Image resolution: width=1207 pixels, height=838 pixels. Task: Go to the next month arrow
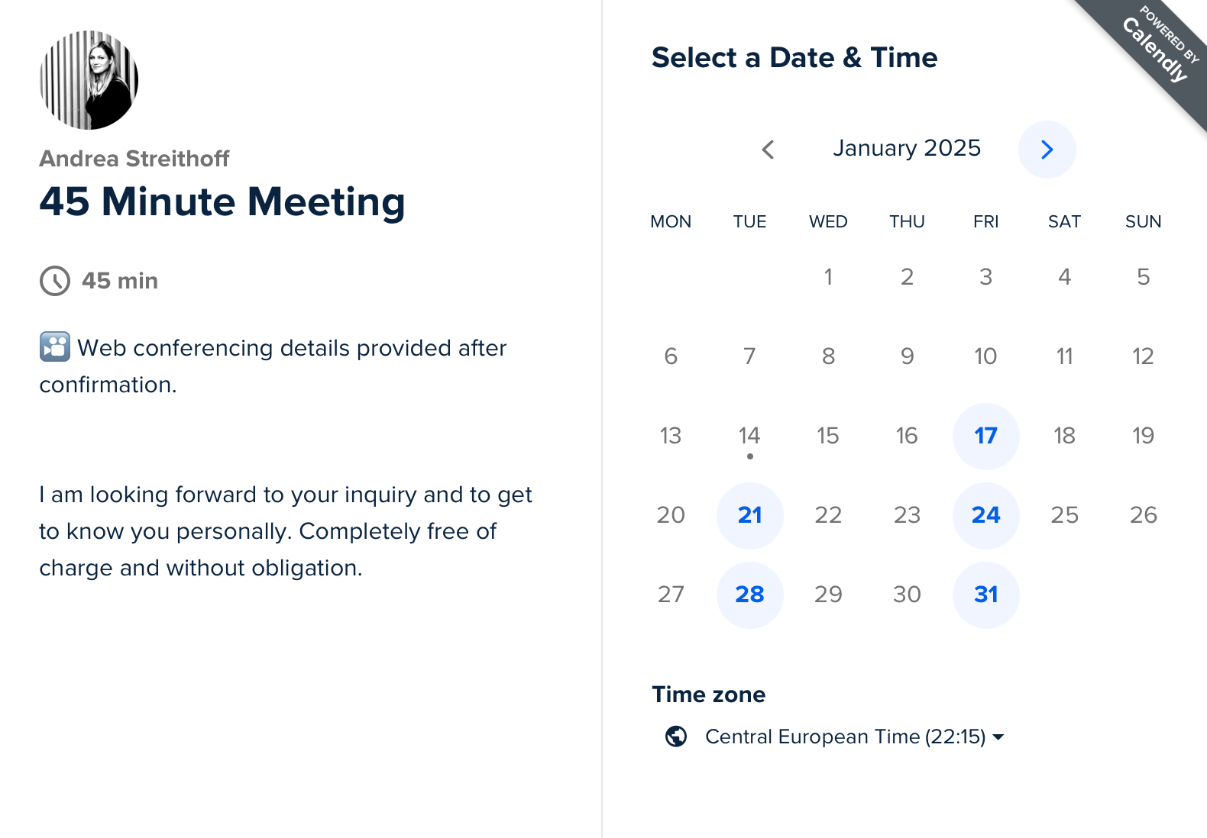(x=1047, y=150)
